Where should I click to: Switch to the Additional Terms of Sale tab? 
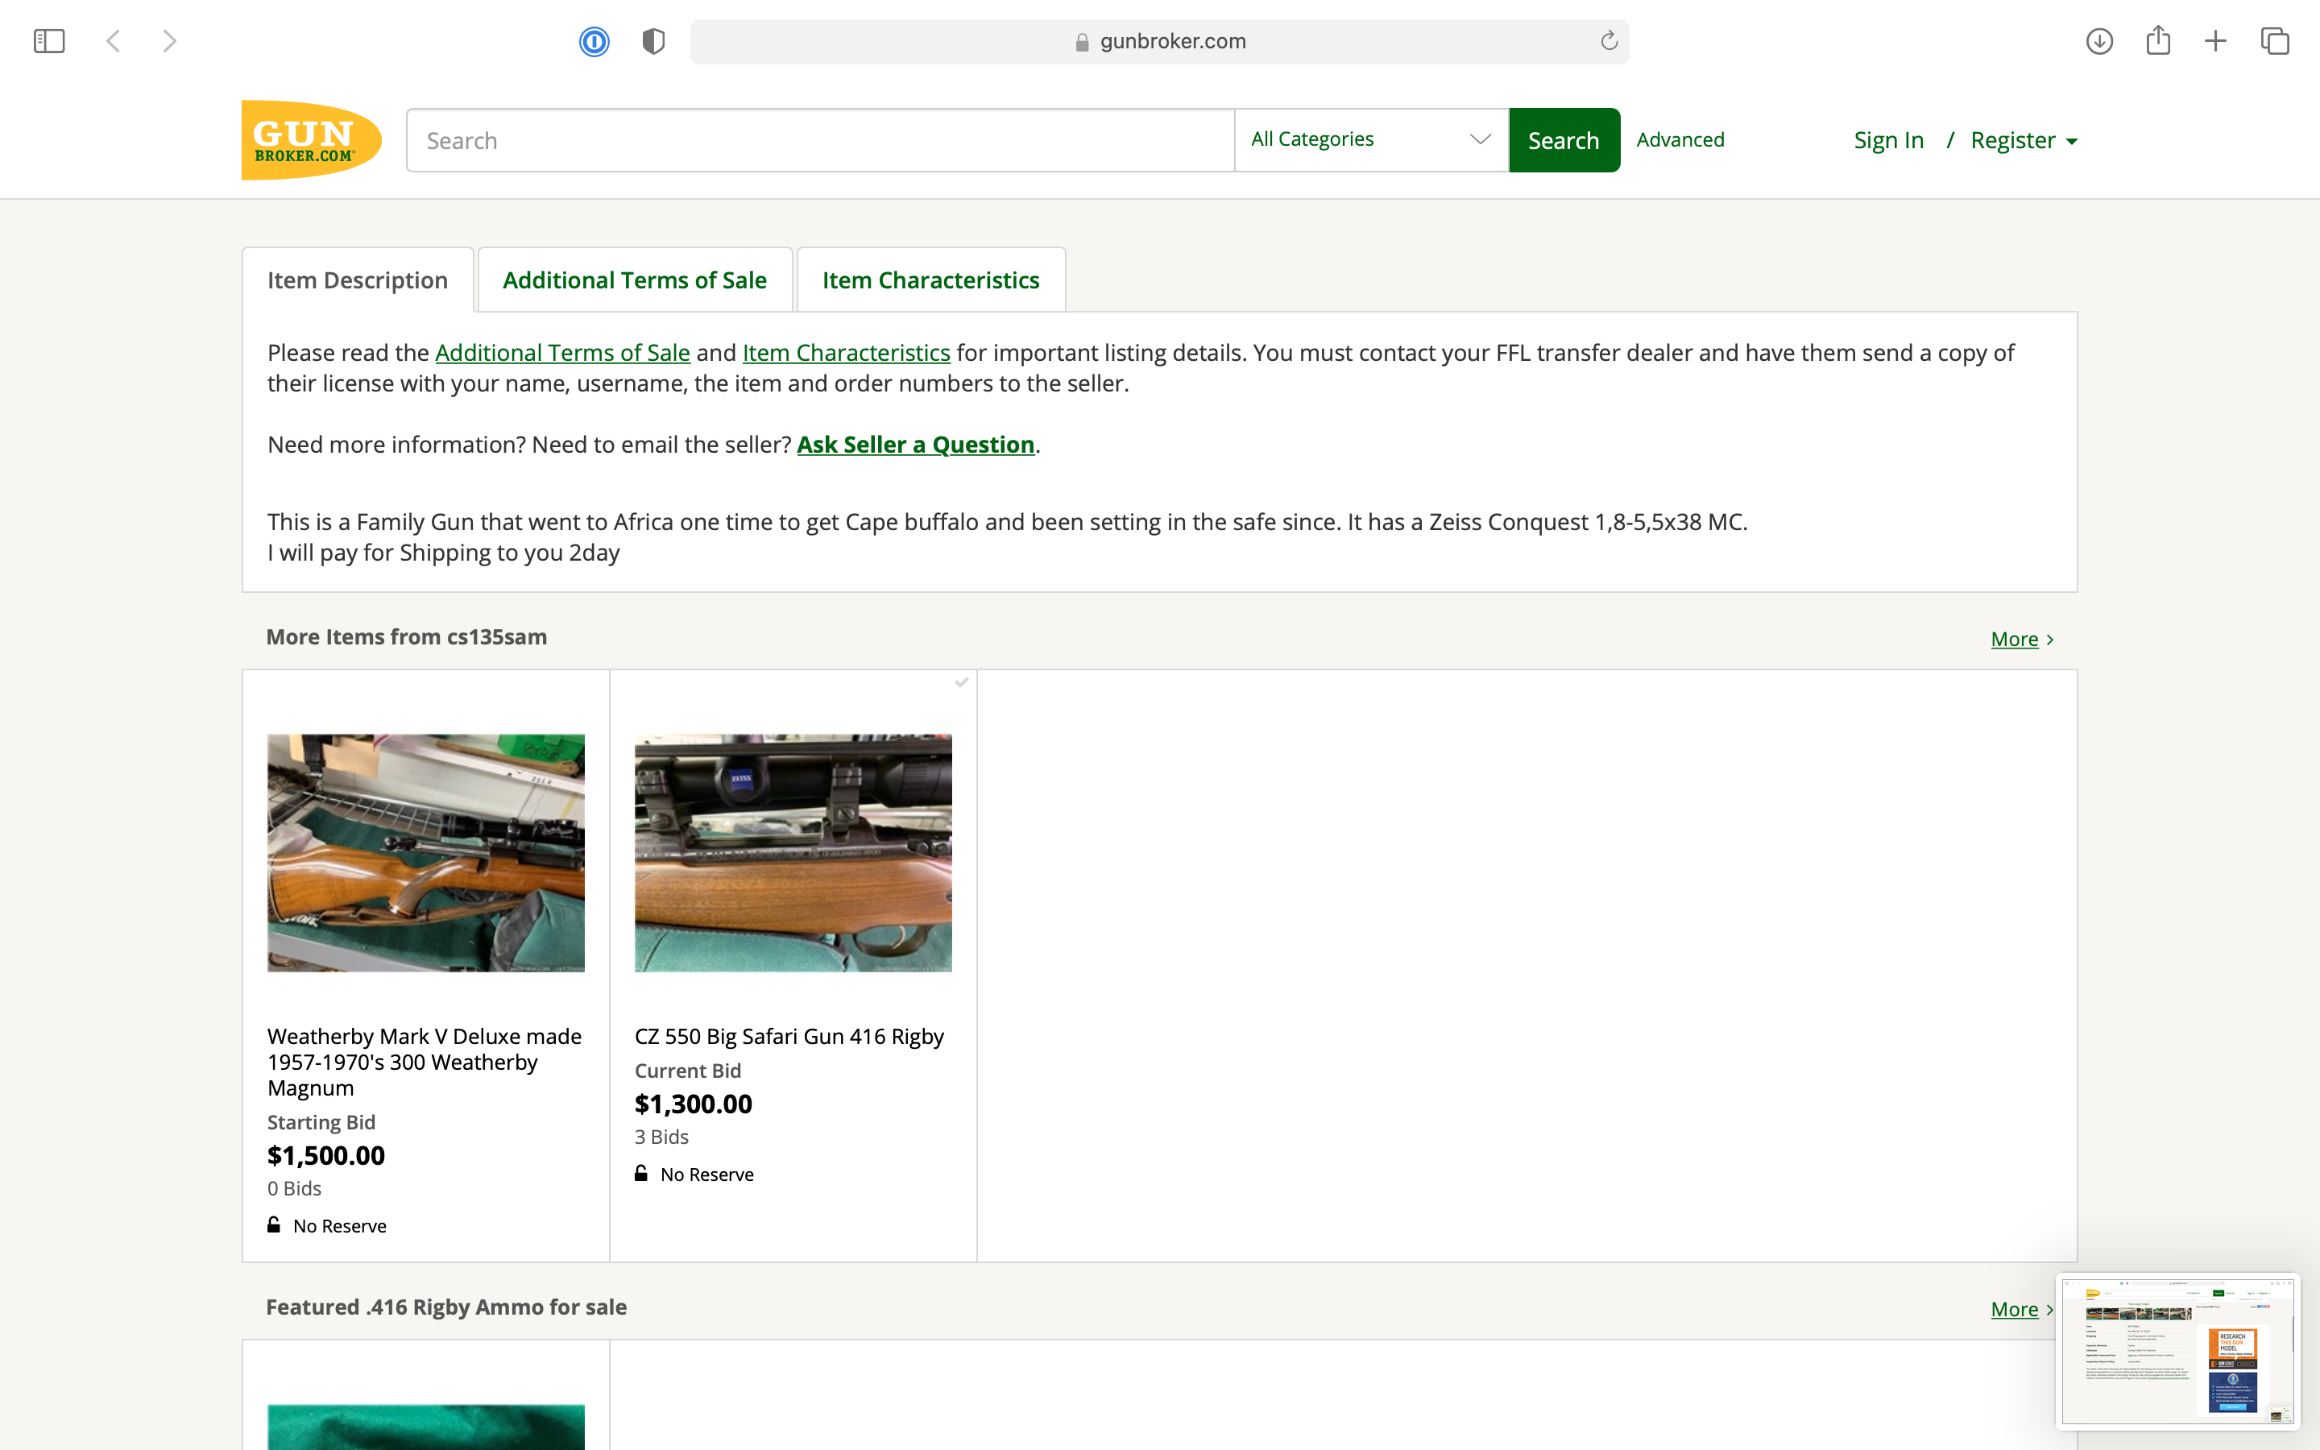pyautogui.click(x=635, y=280)
